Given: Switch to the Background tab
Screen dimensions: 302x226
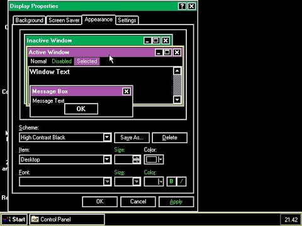Looking at the screenshot, I should pos(30,20).
